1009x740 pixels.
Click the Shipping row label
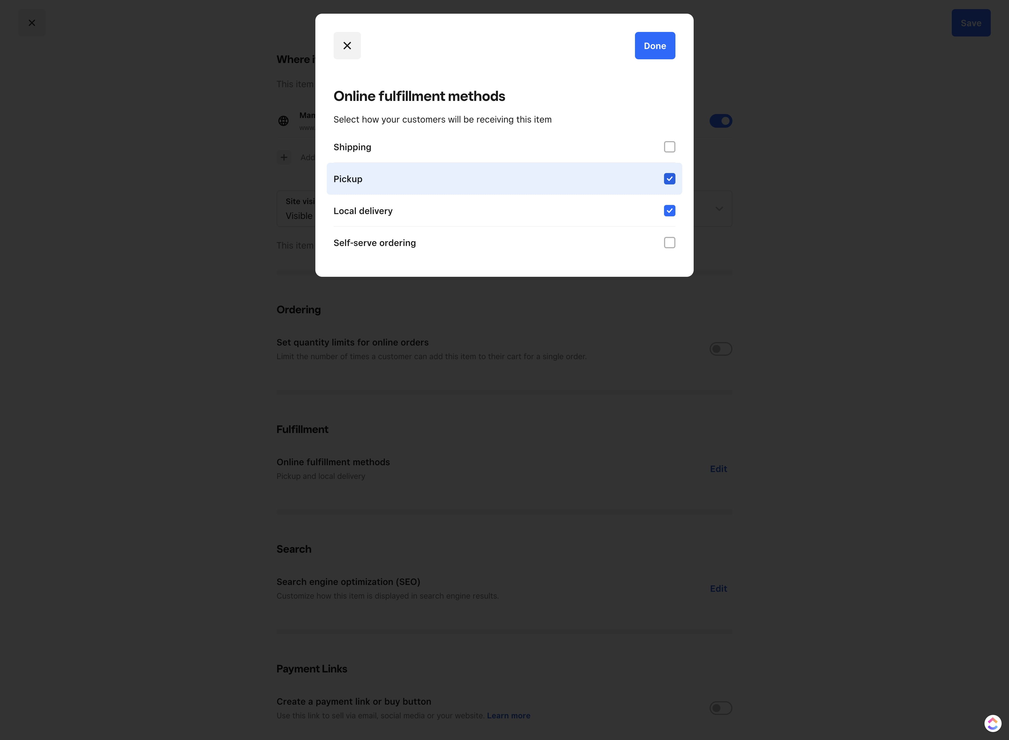(x=352, y=147)
